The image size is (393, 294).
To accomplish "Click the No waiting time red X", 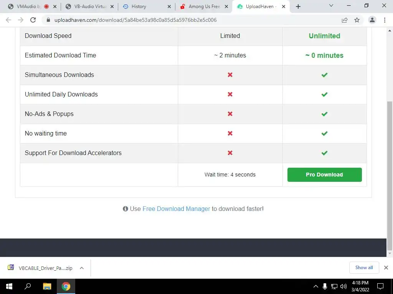I will click(230, 133).
